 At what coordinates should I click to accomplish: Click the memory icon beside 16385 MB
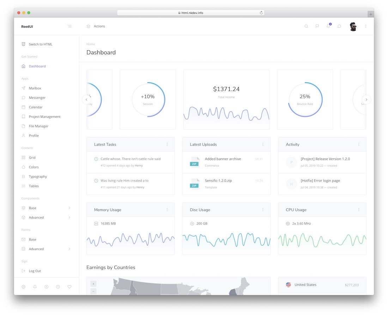[x=96, y=223]
